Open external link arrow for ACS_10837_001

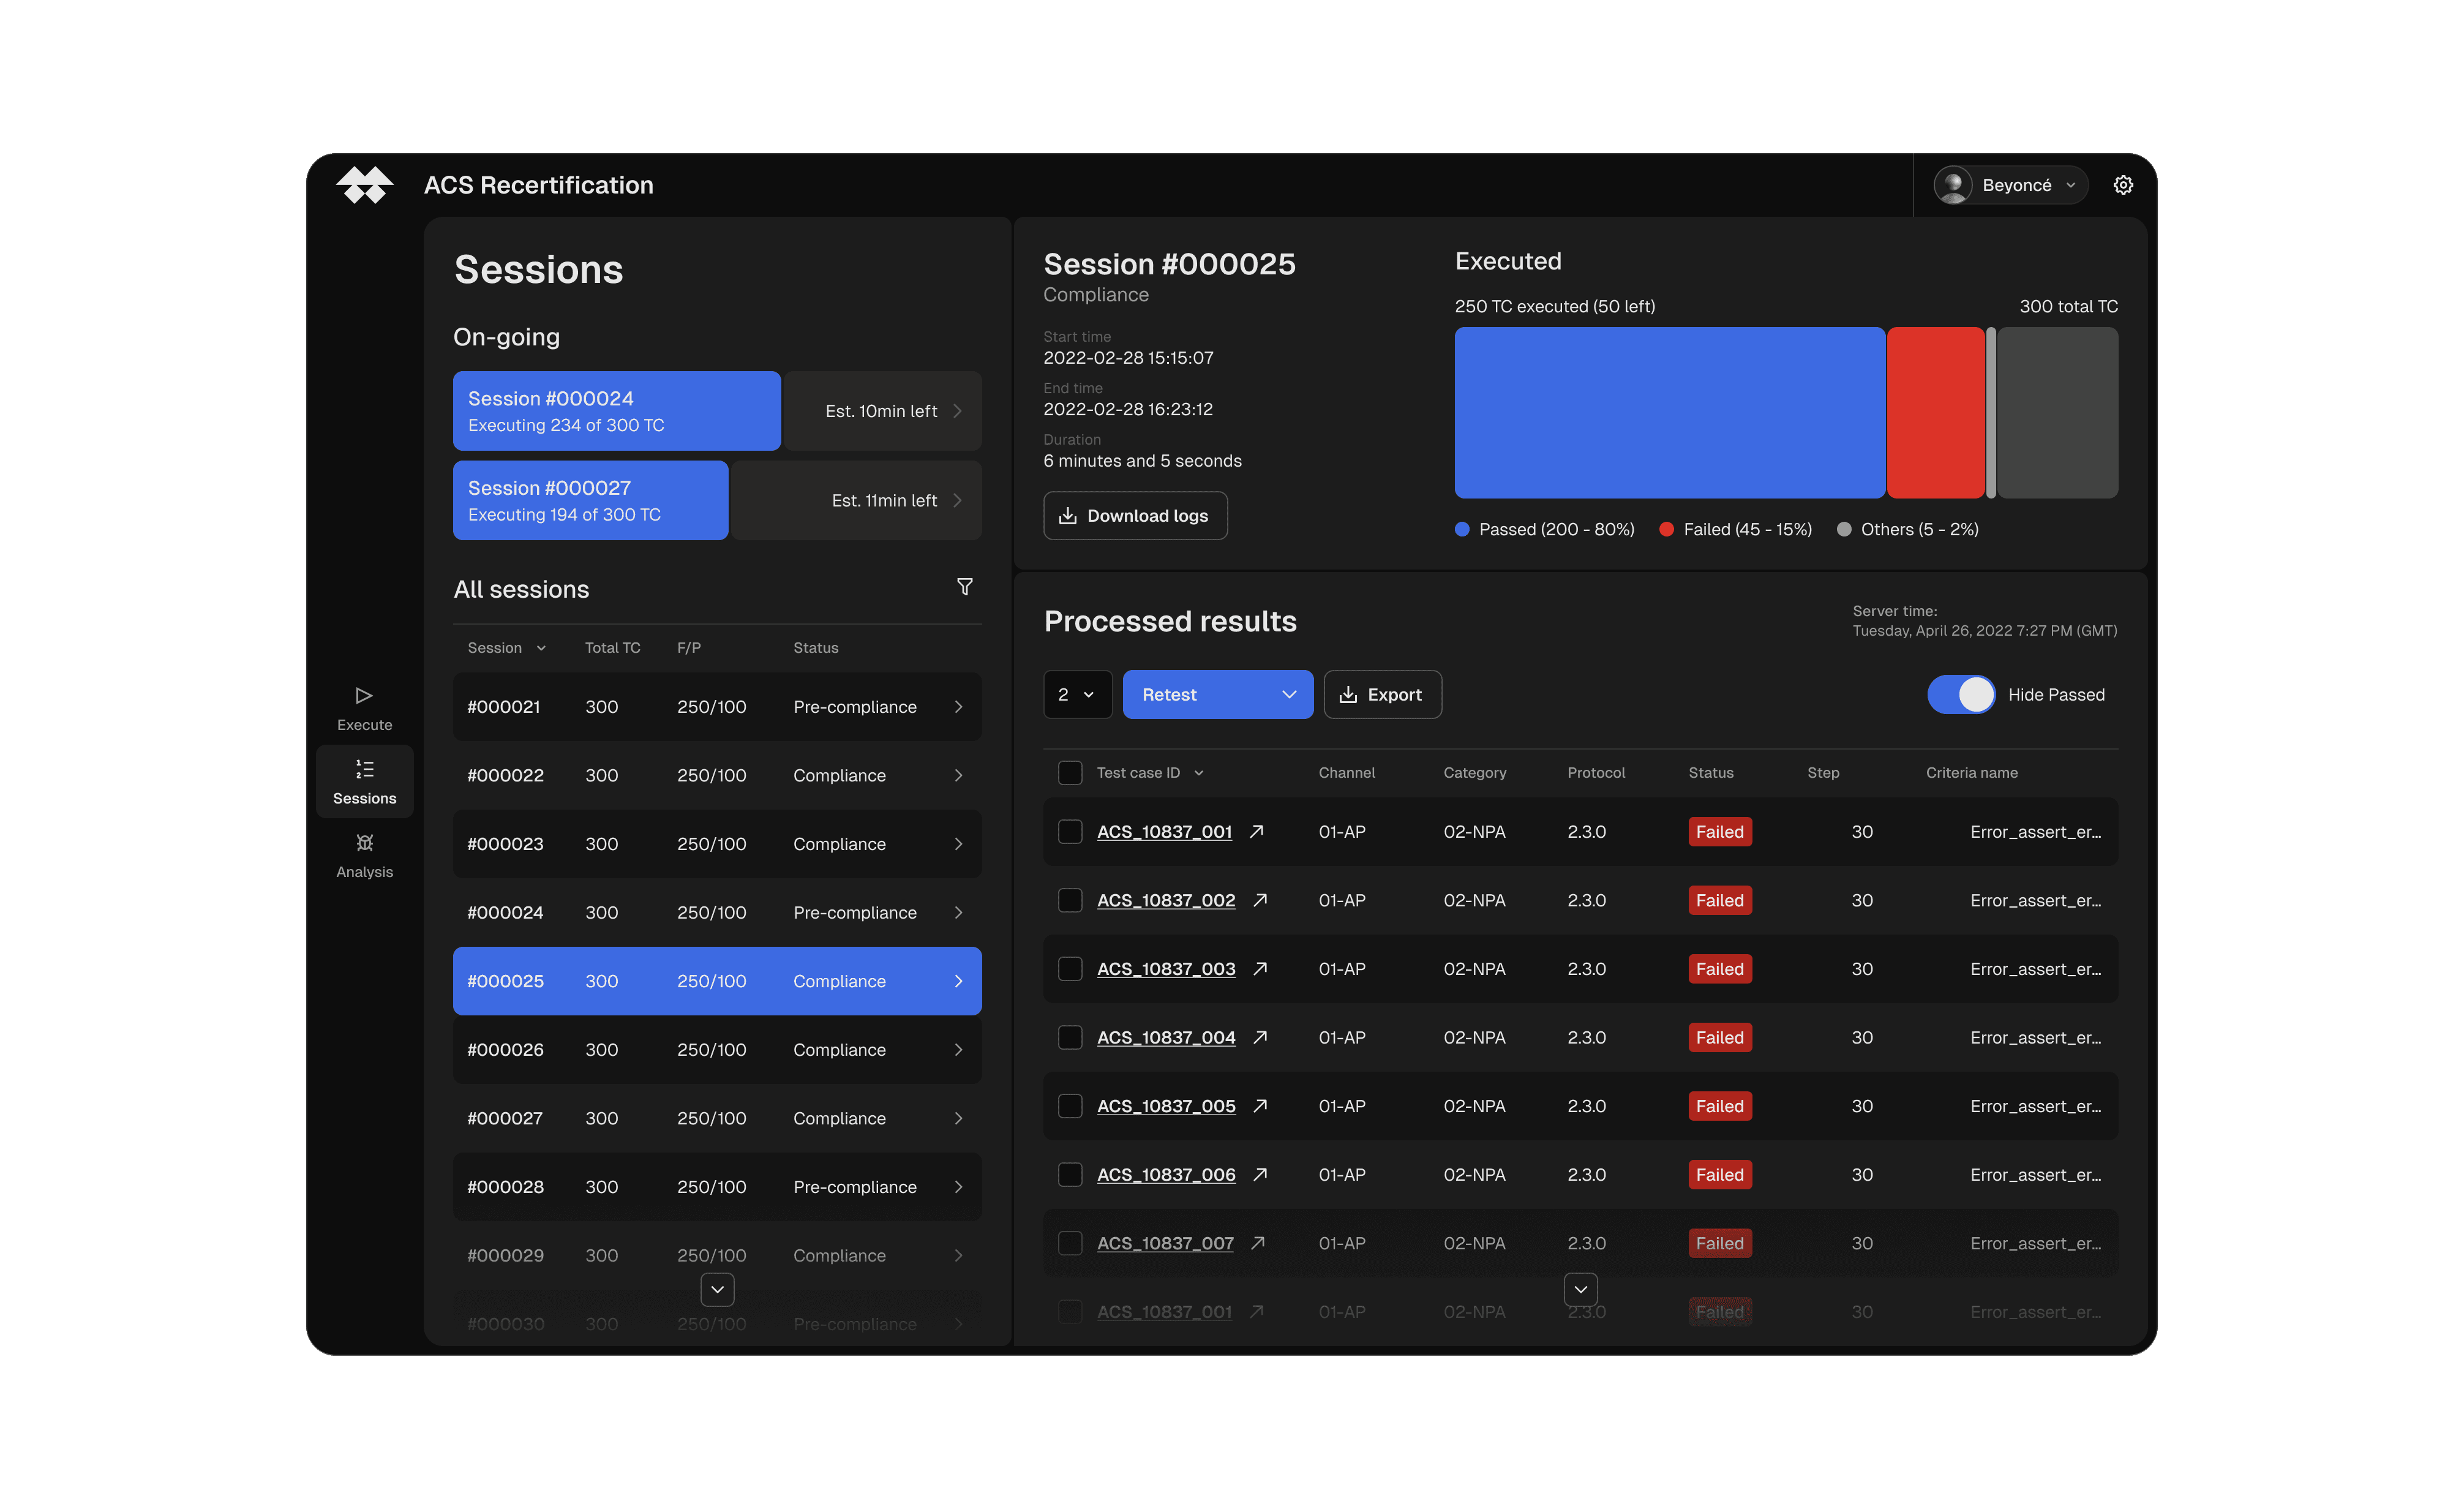coord(1256,832)
